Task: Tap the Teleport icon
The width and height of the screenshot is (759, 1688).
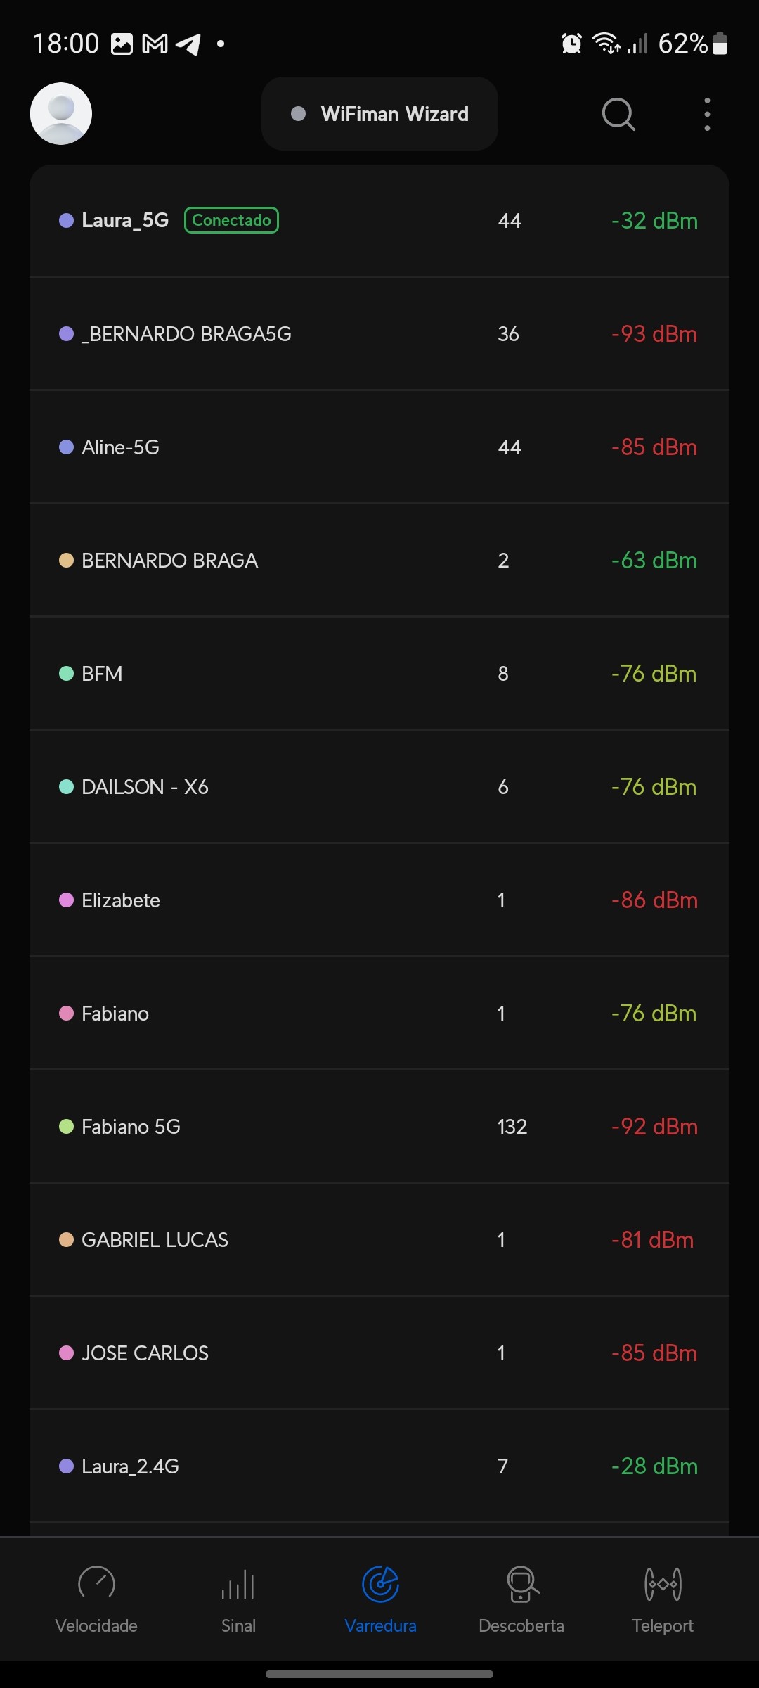Action: [663, 1584]
